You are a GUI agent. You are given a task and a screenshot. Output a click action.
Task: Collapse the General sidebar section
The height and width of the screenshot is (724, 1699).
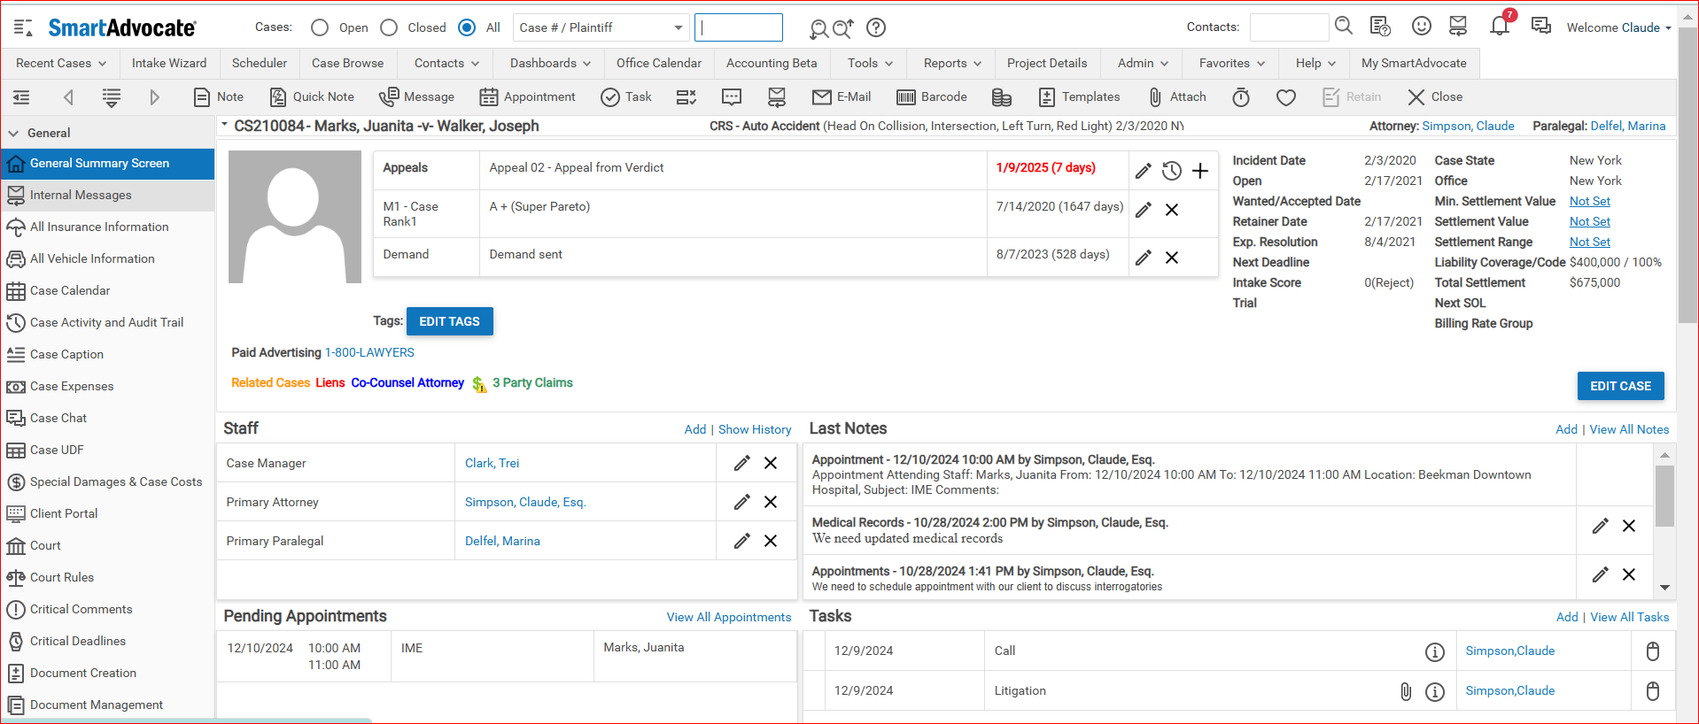pyautogui.click(x=13, y=133)
